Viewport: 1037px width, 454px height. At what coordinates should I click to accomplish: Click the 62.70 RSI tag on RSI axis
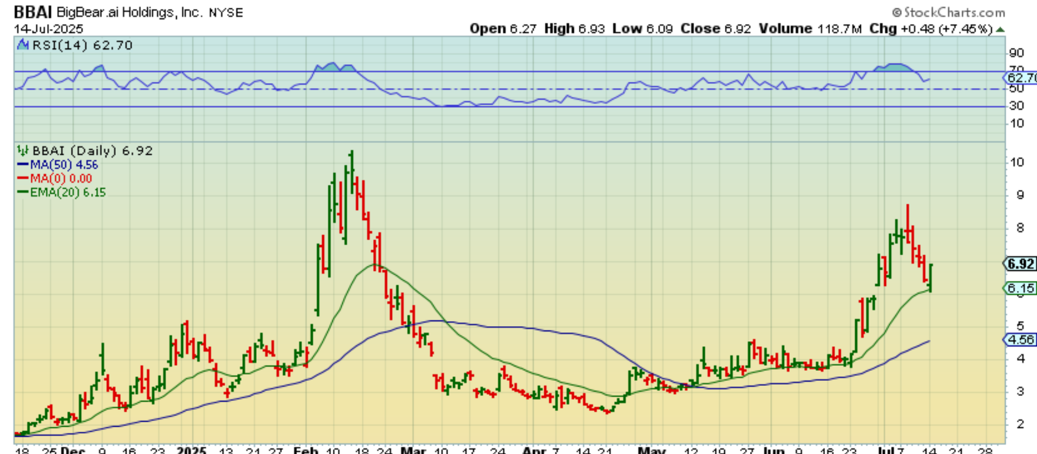(x=1021, y=78)
